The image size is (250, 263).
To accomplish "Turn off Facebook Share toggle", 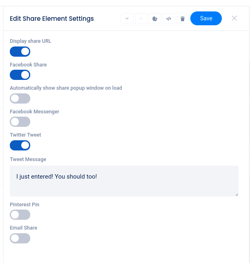I will [x=20, y=75].
